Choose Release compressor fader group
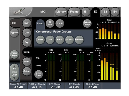This screenshot has width=129, height=96. [79, 40]
